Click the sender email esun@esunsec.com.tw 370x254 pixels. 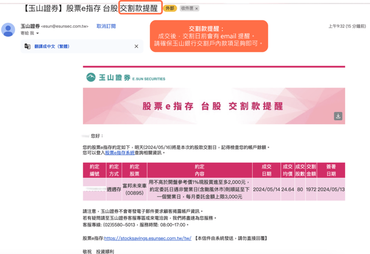click(x=65, y=26)
